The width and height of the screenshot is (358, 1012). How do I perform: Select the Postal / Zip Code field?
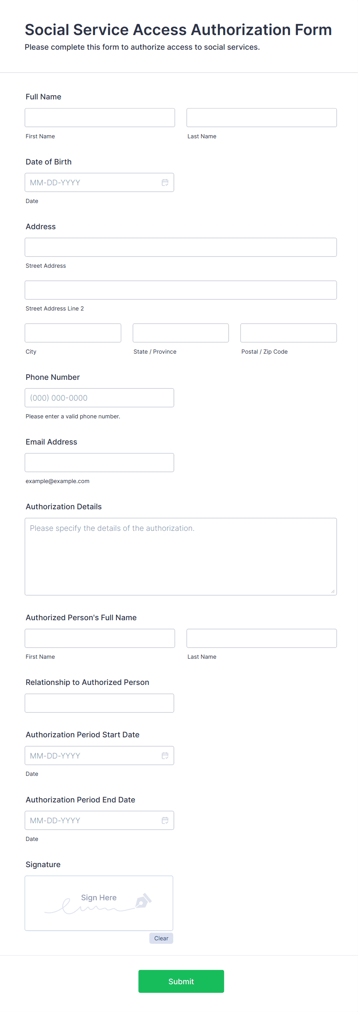pyautogui.click(x=288, y=333)
